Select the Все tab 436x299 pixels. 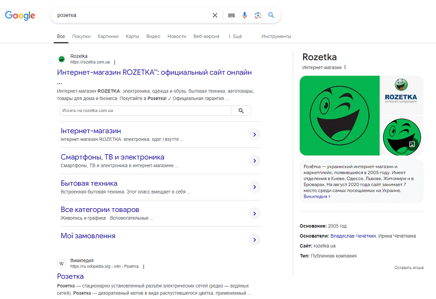61,36
